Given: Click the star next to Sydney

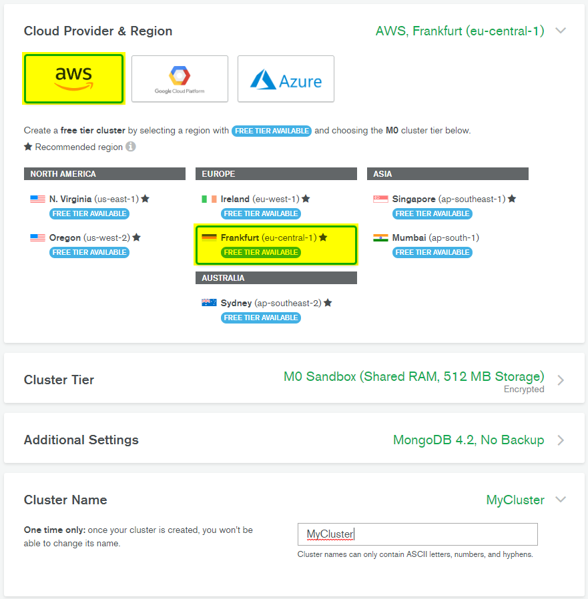Looking at the screenshot, I should pyautogui.click(x=328, y=303).
